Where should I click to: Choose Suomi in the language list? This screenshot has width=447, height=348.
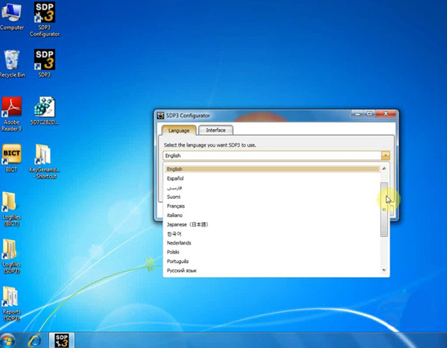(x=272, y=197)
